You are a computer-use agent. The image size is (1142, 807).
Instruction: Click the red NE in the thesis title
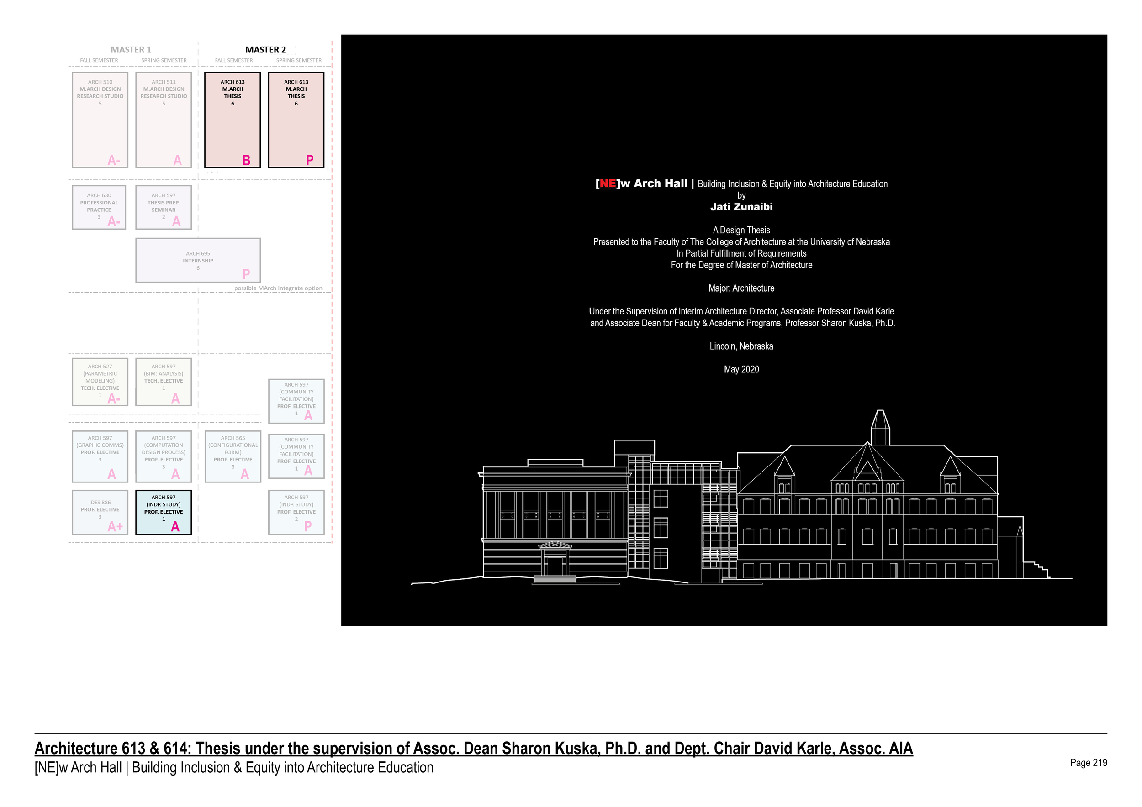coord(608,184)
